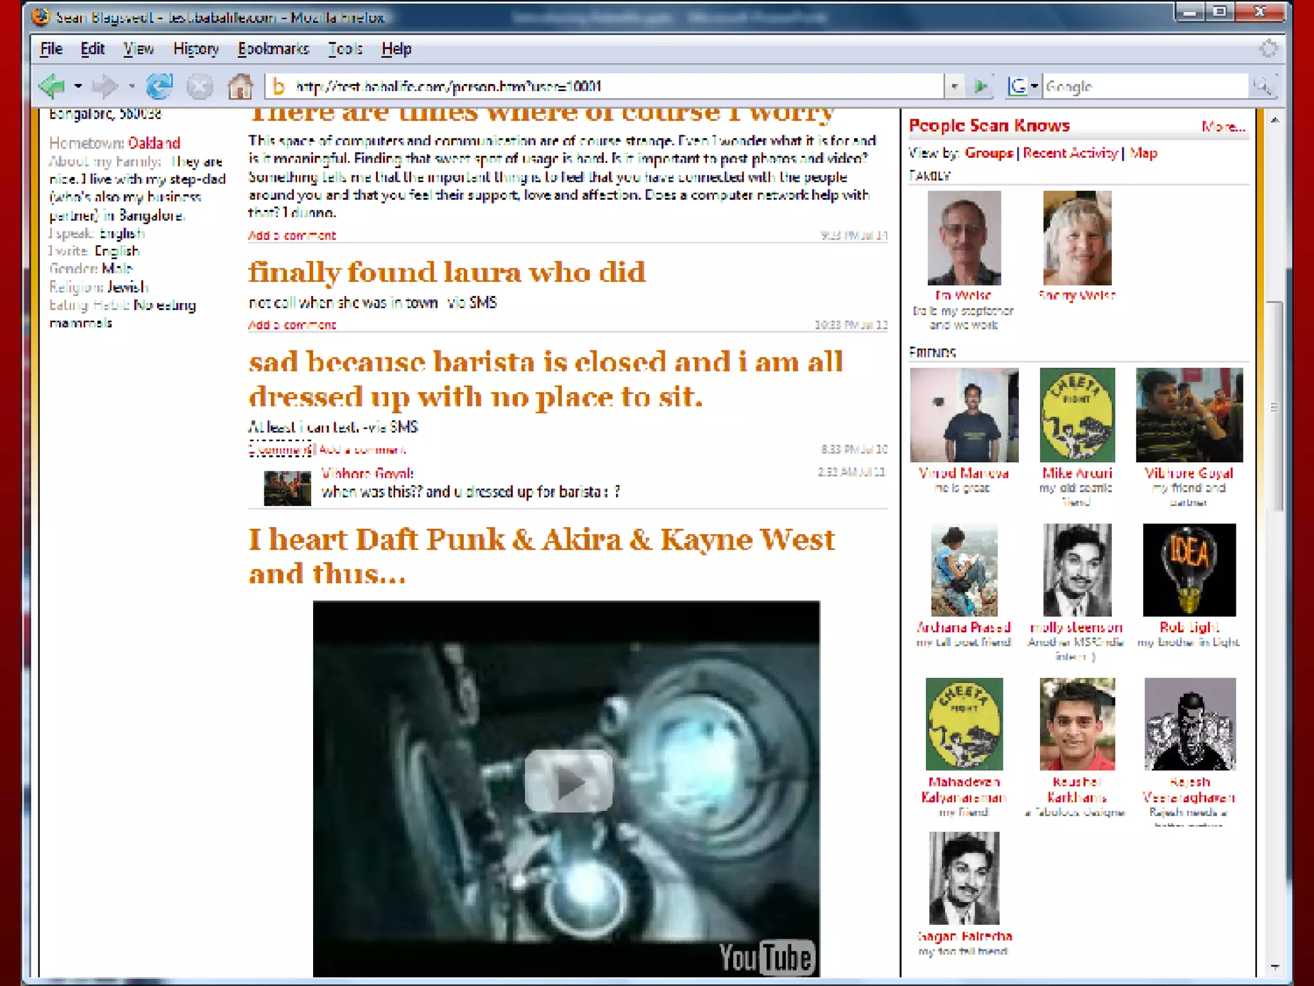The height and width of the screenshot is (986, 1314).
Task: Play the YouTube video
Action: click(x=568, y=783)
